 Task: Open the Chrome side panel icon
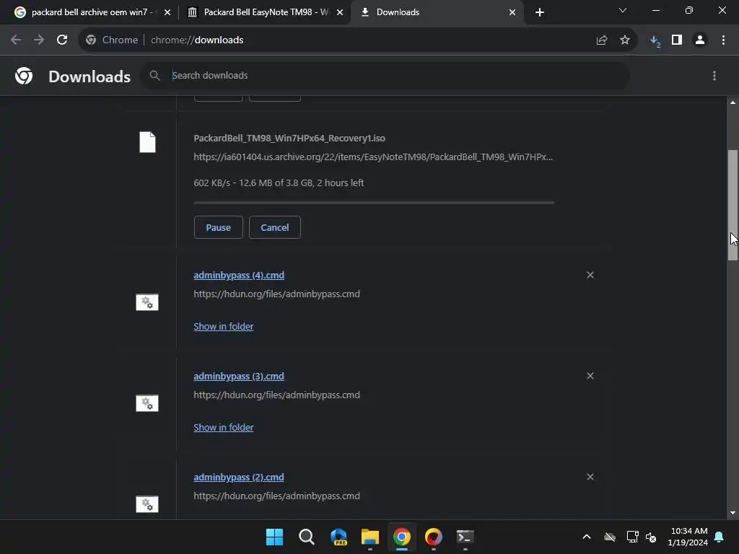pyautogui.click(x=677, y=40)
